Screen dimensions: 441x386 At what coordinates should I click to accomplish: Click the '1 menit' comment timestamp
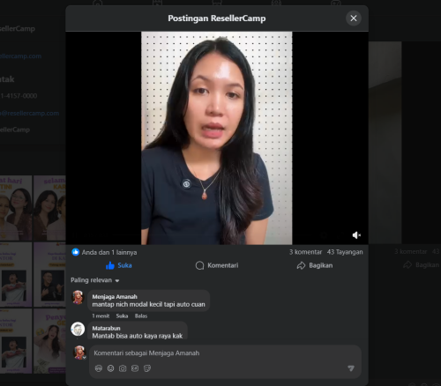pyautogui.click(x=101, y=316)
